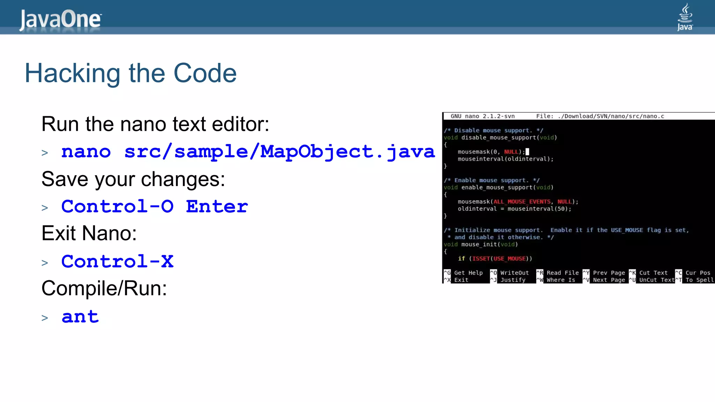Click the '^U UnCut Text' shortcut

652,280
